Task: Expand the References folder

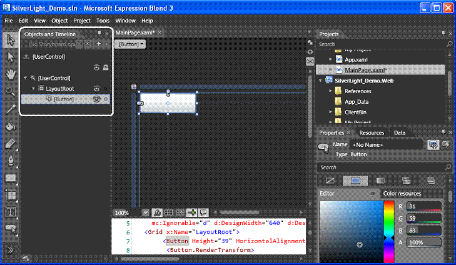Action: (x=330, y=91)
